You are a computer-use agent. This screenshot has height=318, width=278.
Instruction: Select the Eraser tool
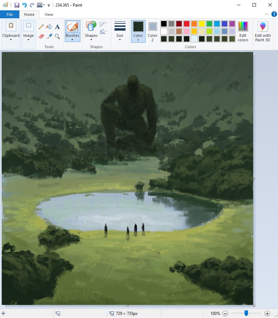[41, 36]
